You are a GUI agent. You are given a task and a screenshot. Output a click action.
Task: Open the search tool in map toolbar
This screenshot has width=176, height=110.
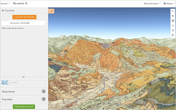click(173, 11)
